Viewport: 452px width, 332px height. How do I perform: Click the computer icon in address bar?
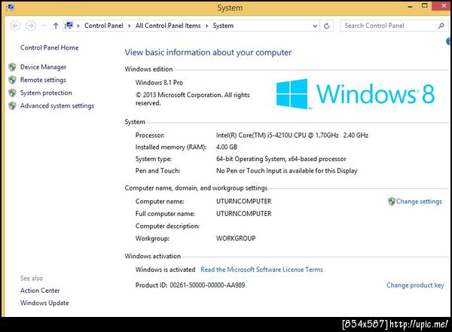click(x=69, y=26)
